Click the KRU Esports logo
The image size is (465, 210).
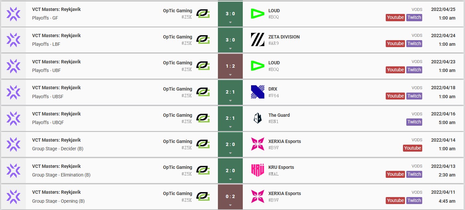coord(257,170)
